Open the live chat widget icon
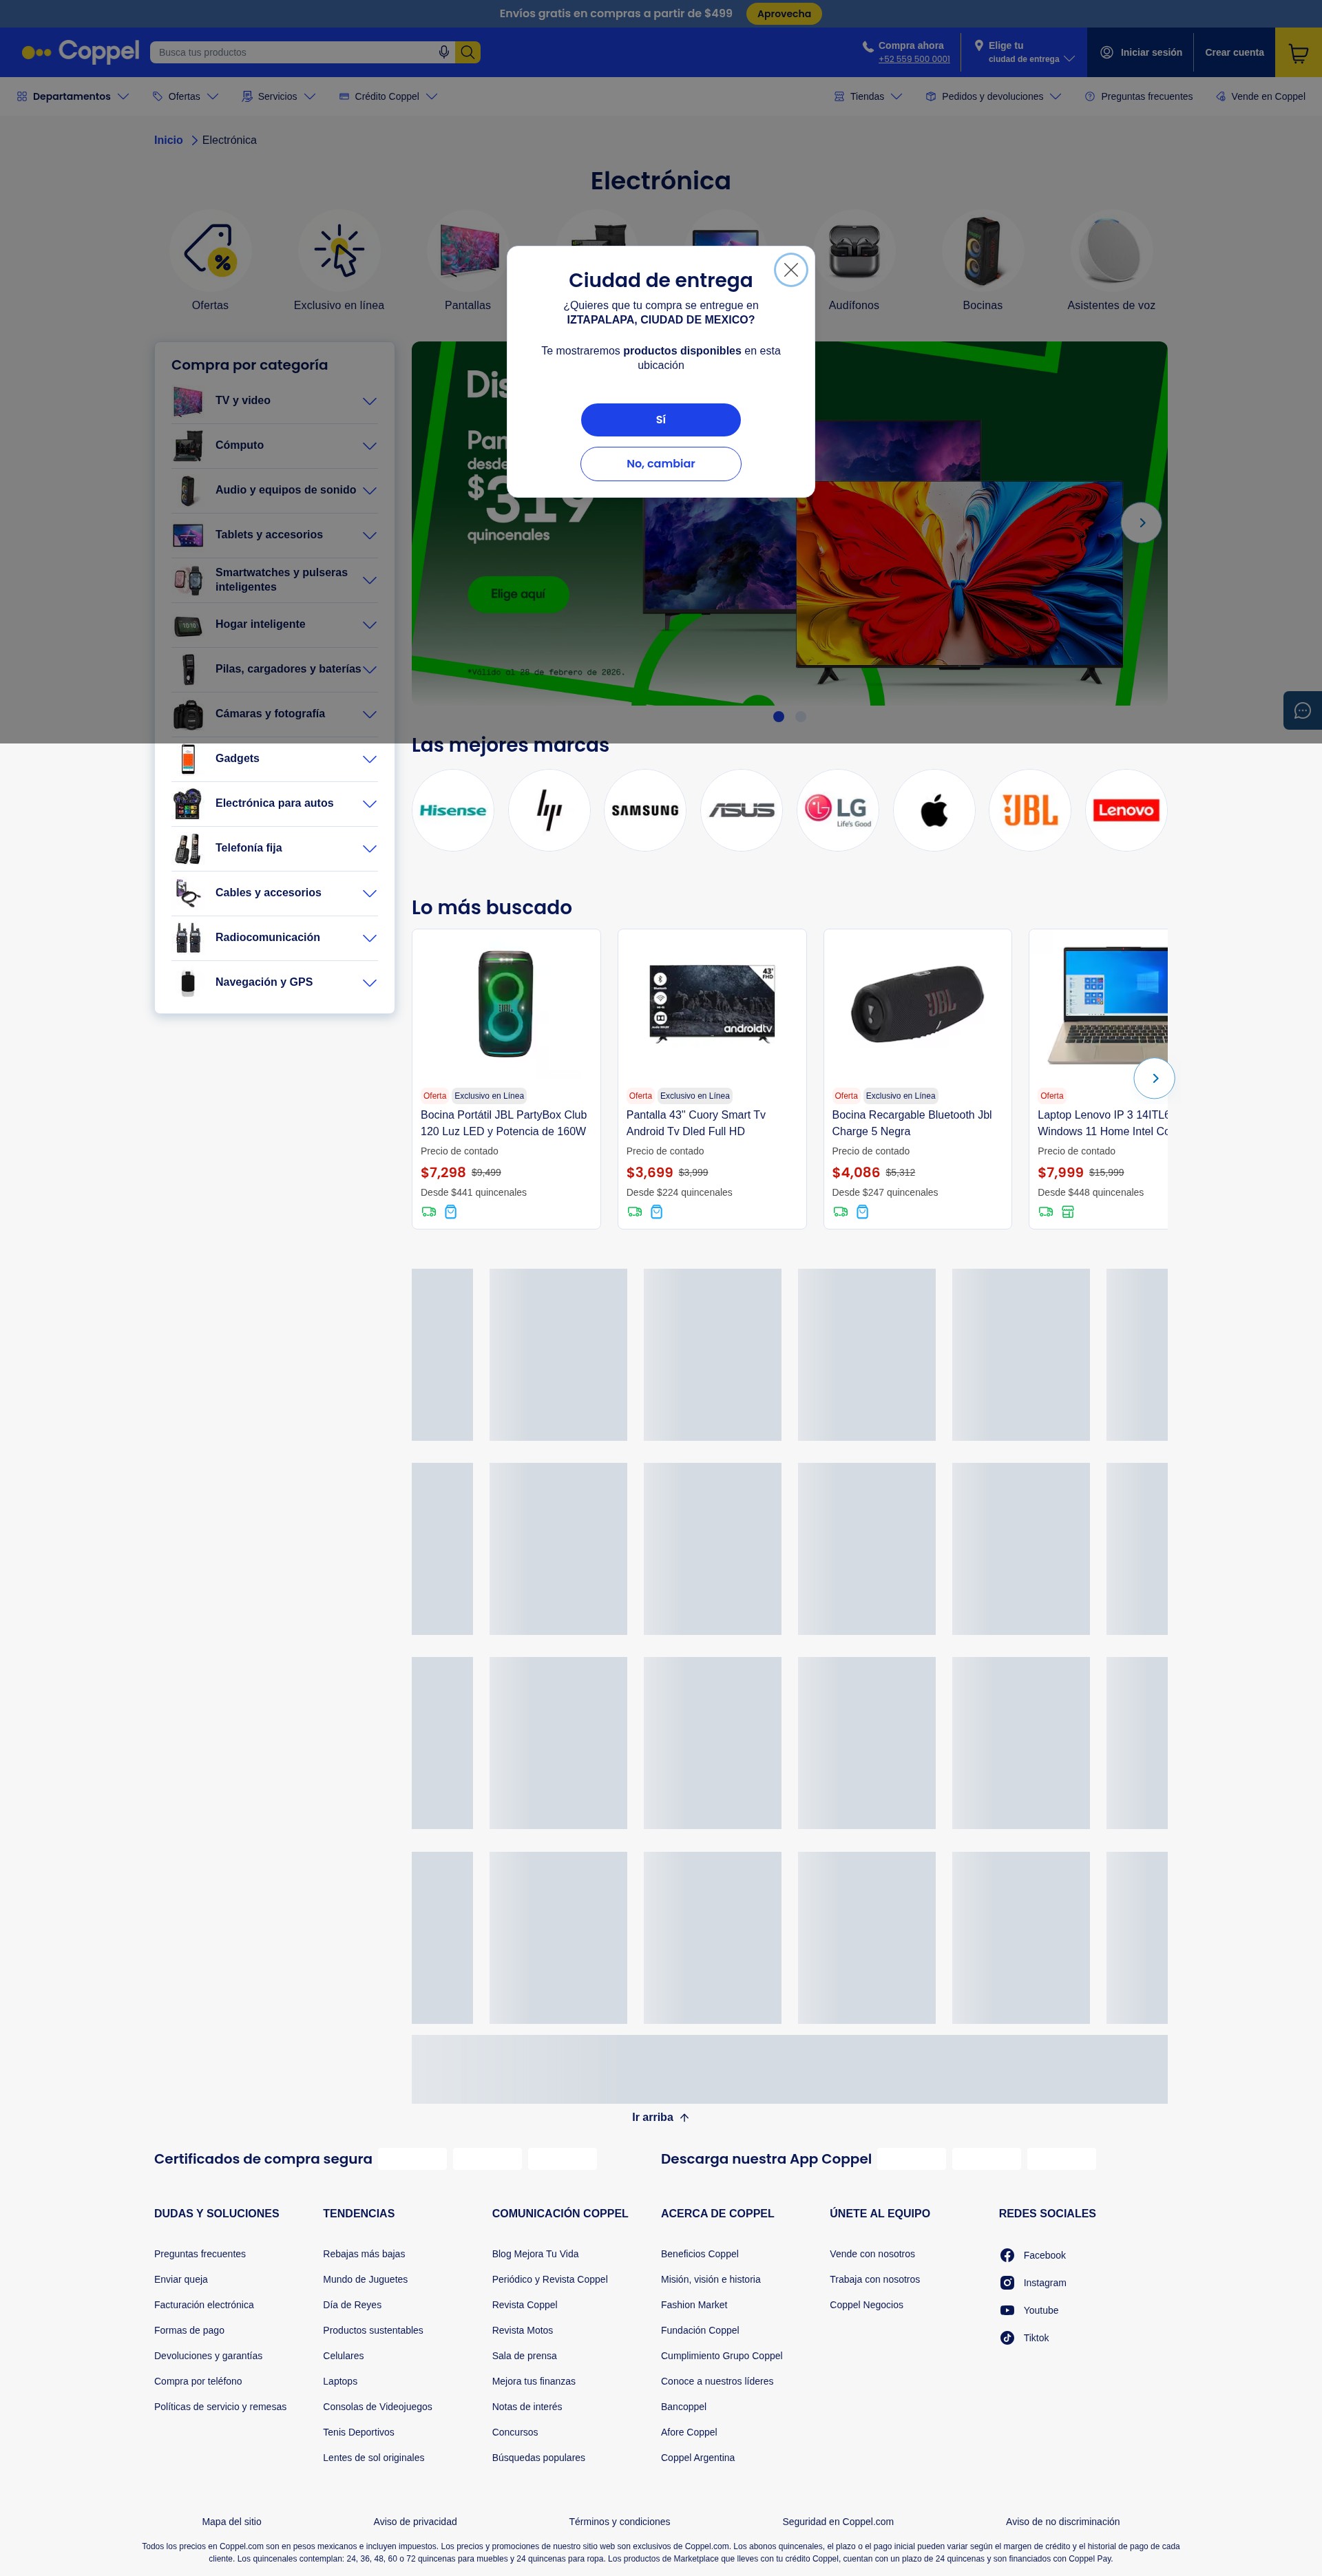 (1302, 710)
